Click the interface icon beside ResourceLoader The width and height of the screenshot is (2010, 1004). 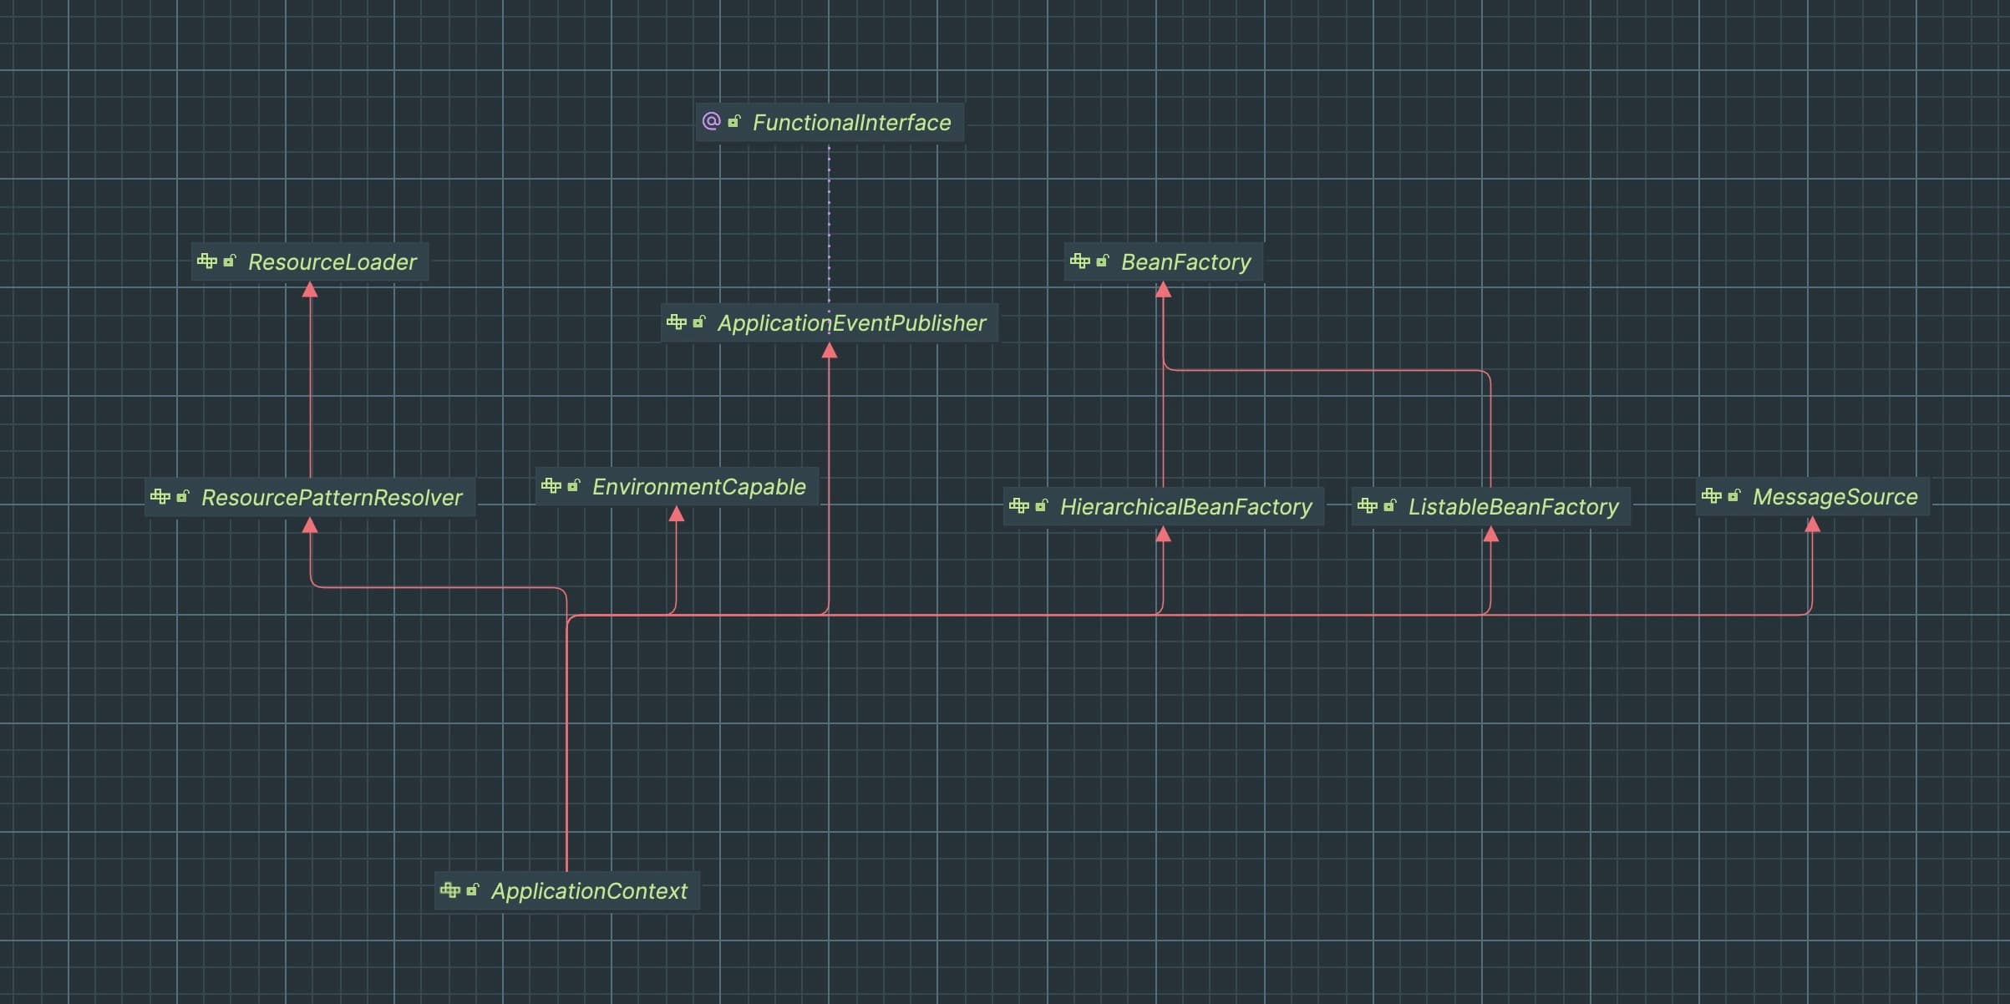click(207, 261)
